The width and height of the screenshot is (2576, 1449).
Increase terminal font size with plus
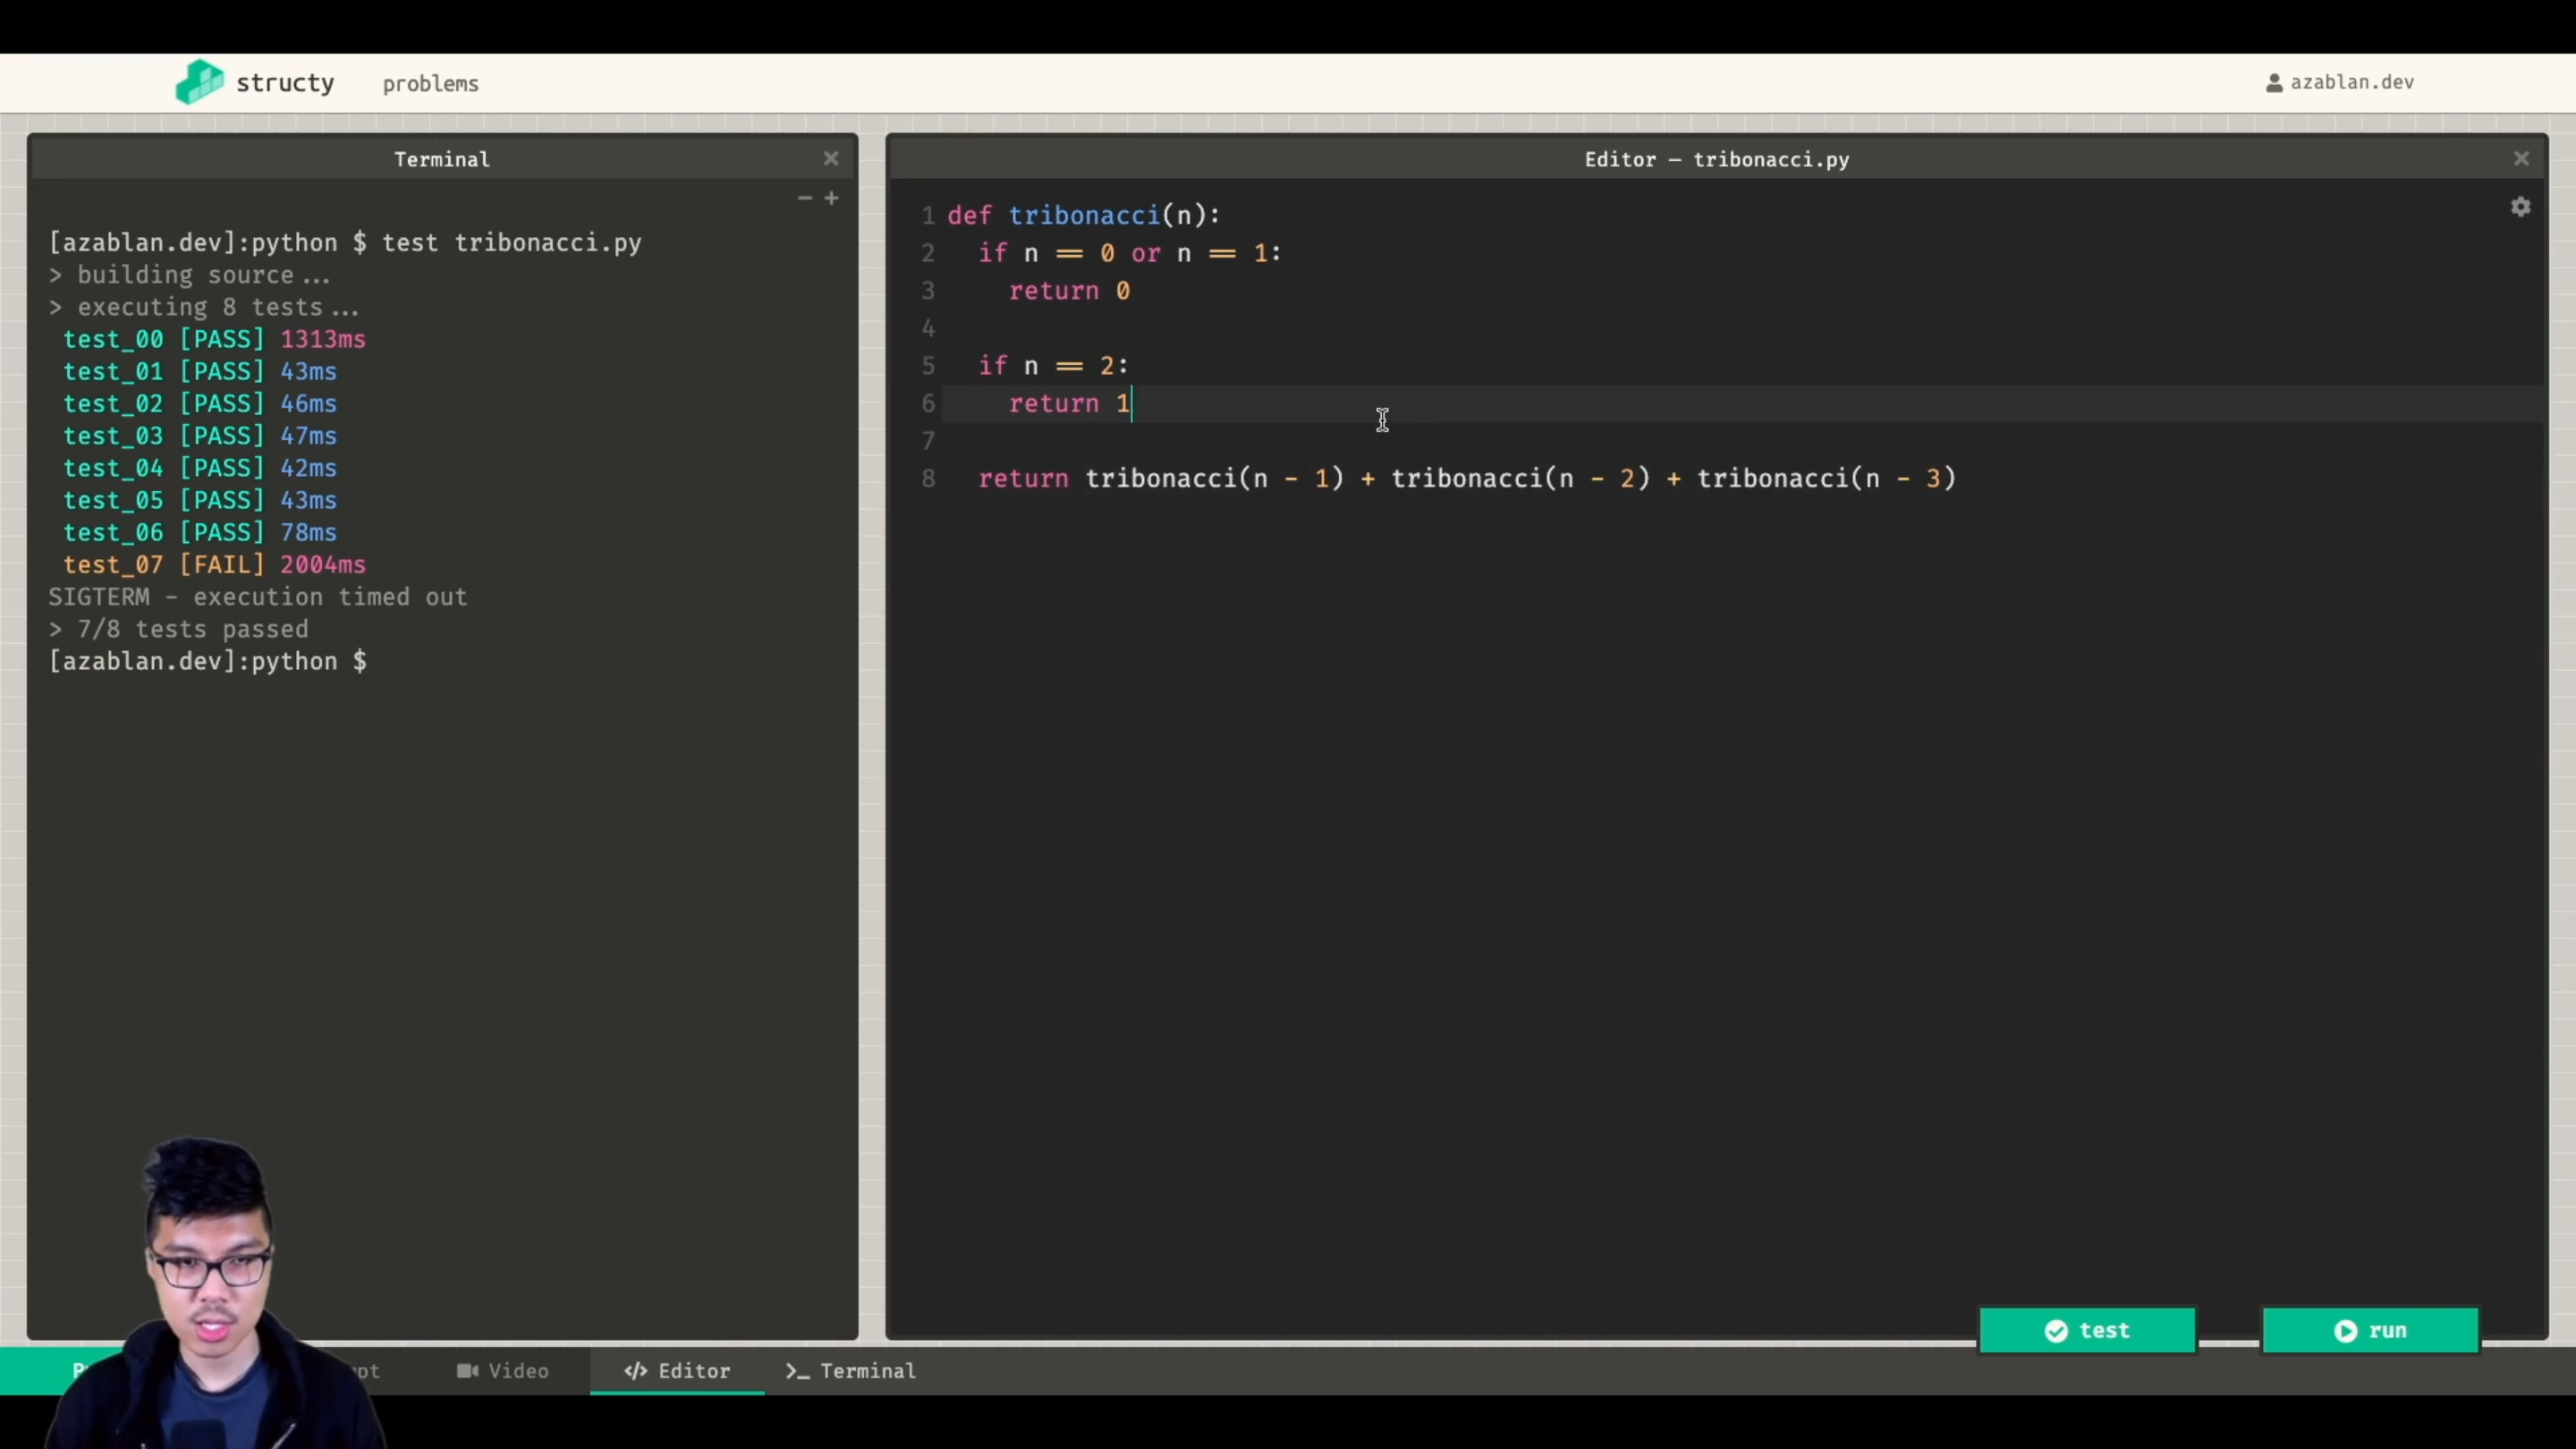pyautogui.click(x=831, y=198)
